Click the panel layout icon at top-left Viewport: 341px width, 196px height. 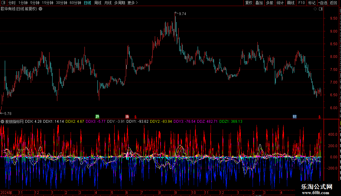[x=3, y=3]
